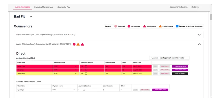Expand the Alena Naidzenka counsellor panel

click(199, 35)
